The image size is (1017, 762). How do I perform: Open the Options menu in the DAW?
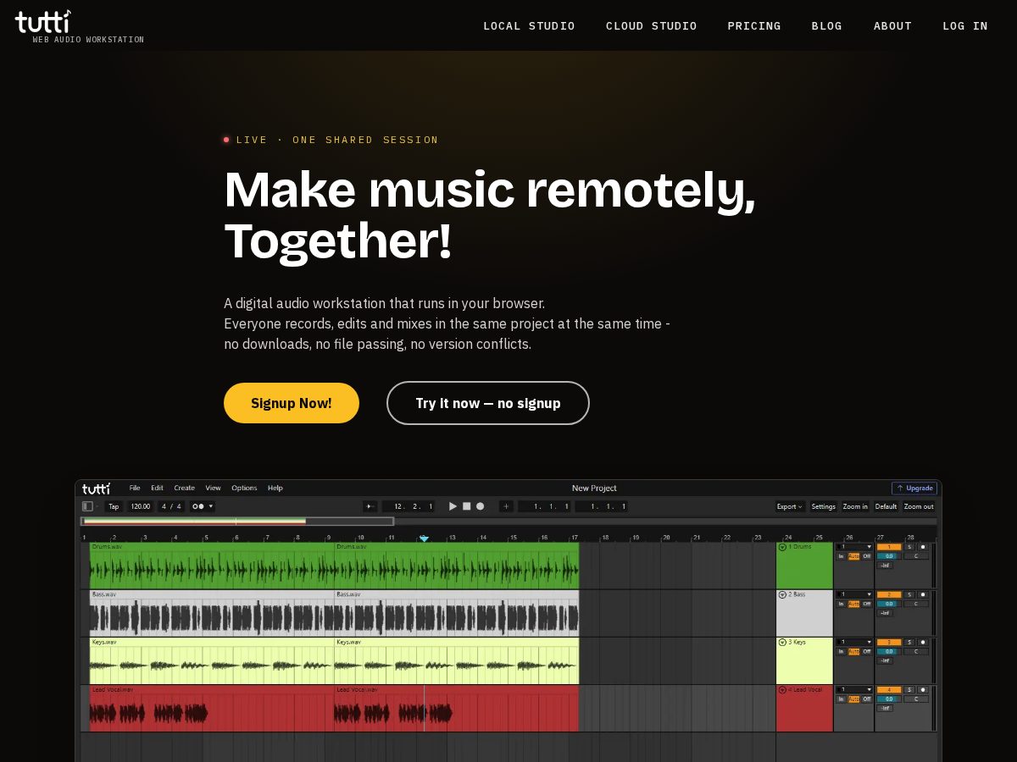click(x=244, y=488)
